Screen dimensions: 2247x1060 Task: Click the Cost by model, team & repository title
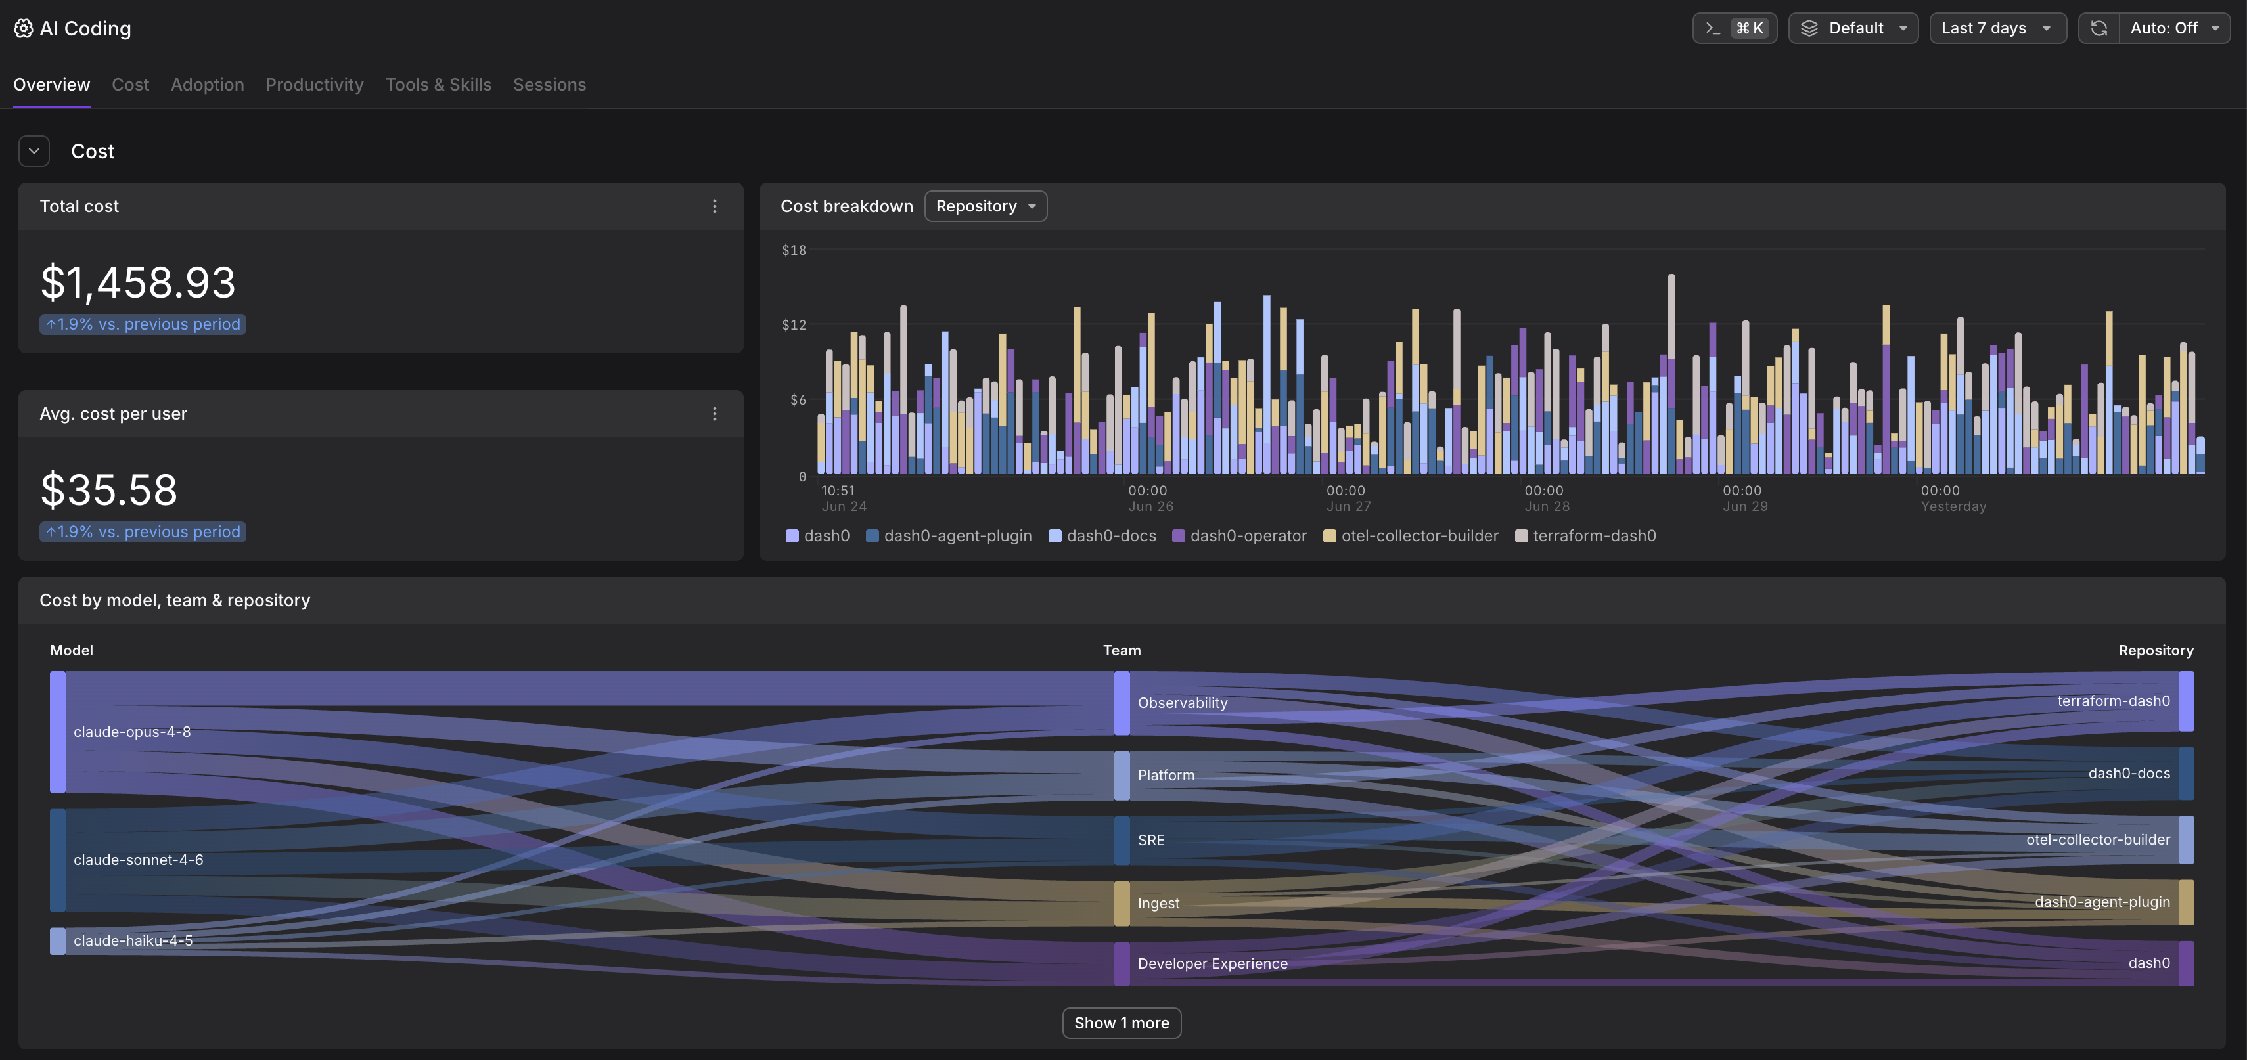tap(175, 601)
